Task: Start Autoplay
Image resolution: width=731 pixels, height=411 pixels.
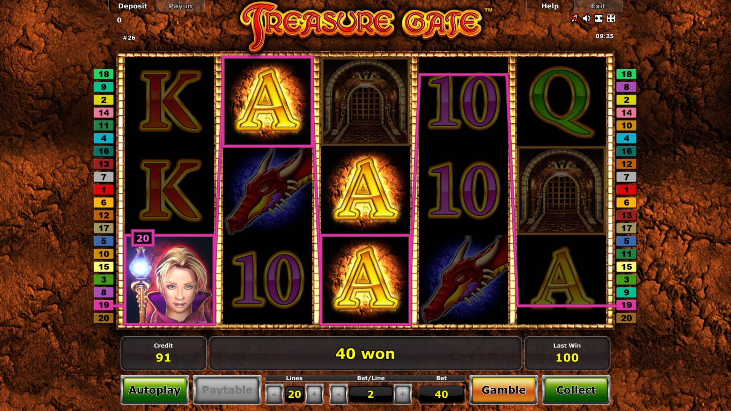Action: pyautogui.click(x=155, y=390)
